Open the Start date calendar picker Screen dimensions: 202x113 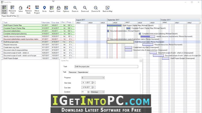click(93, 82)
